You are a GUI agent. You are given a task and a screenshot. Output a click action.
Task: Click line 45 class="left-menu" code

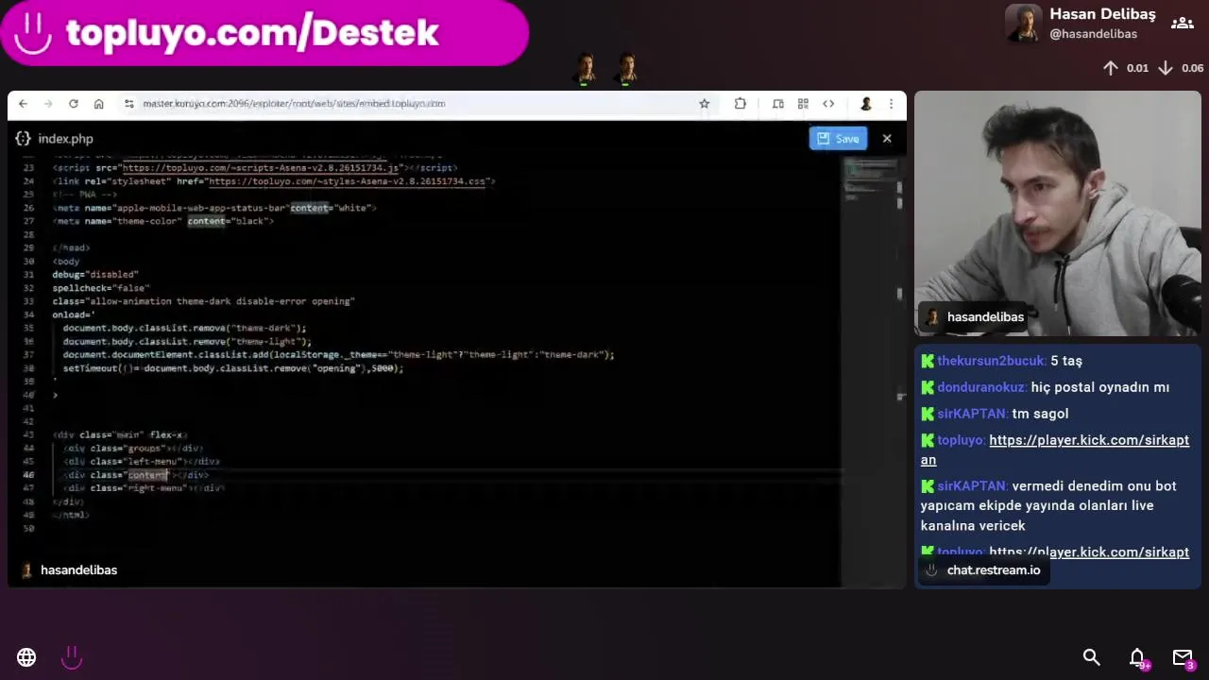pyautogui.click(x=142, y=462)
